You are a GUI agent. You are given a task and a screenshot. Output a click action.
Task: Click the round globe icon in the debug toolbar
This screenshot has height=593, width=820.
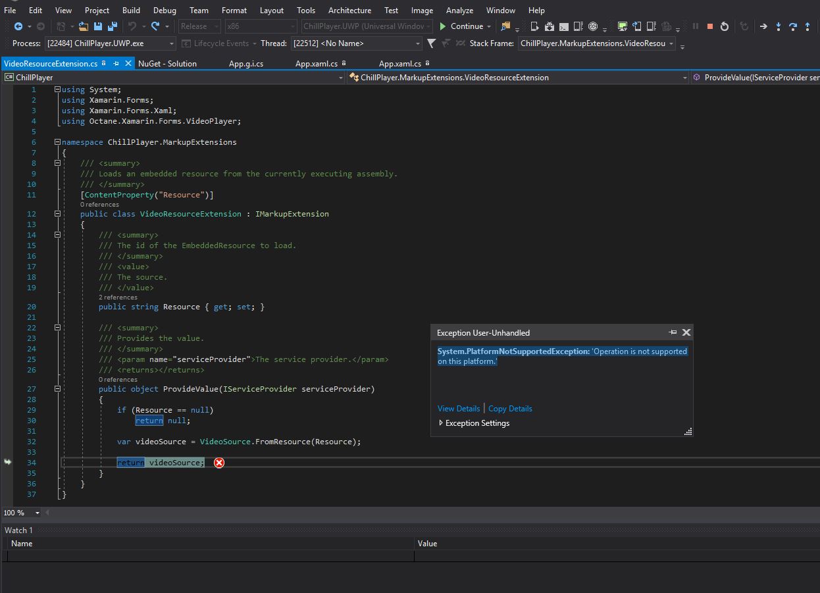[593, 26]
